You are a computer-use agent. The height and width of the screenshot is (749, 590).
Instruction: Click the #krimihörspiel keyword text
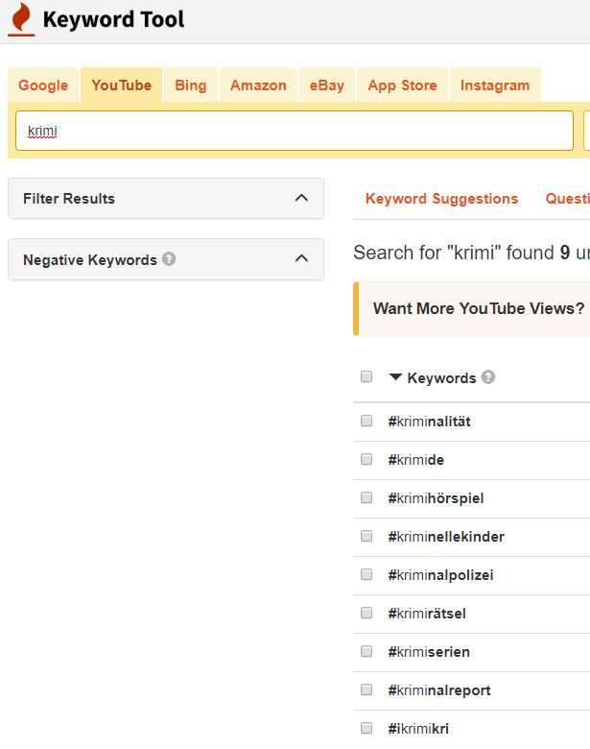(436, 498)
